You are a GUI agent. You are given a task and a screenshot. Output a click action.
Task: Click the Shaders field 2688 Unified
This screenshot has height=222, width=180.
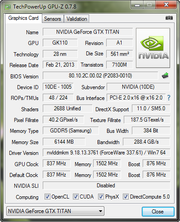(67, 109)
